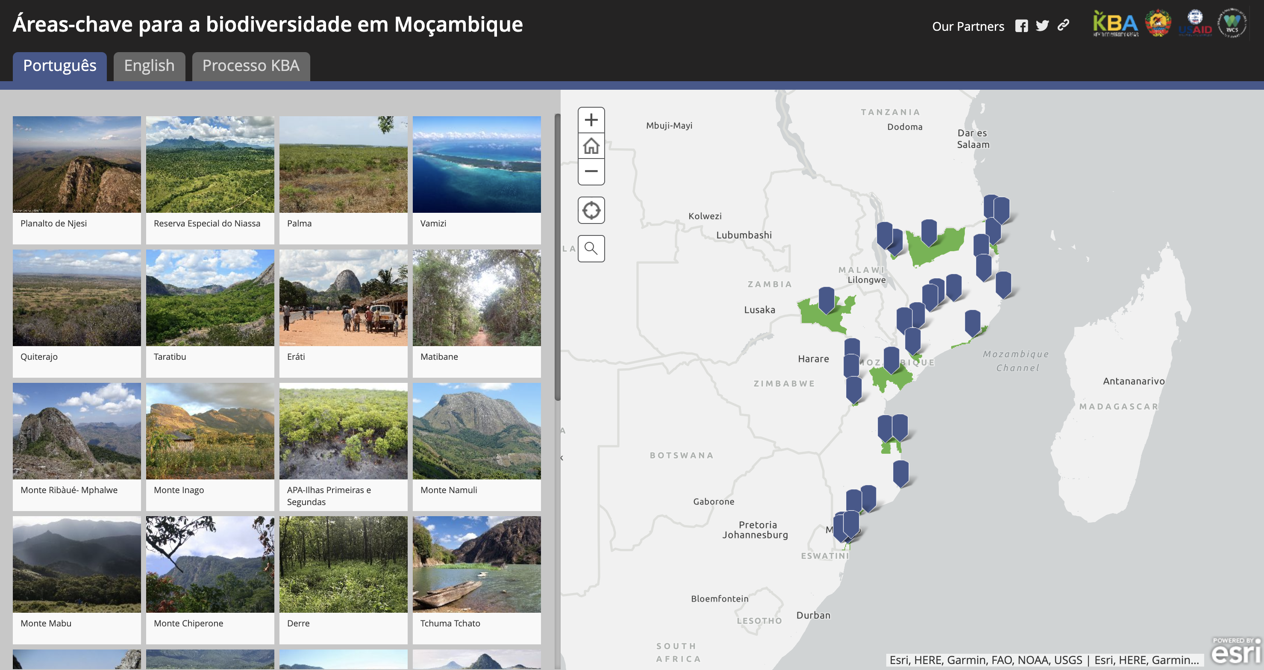
Task: Reset map to home extent
Action: point(591,146)
